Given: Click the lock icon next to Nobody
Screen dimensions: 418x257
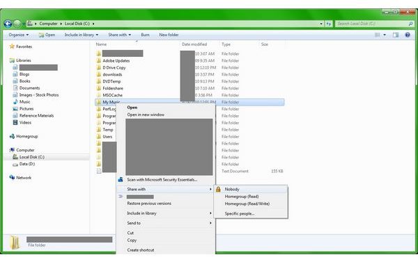Looking at the screenshot, I should coord(218,189).
